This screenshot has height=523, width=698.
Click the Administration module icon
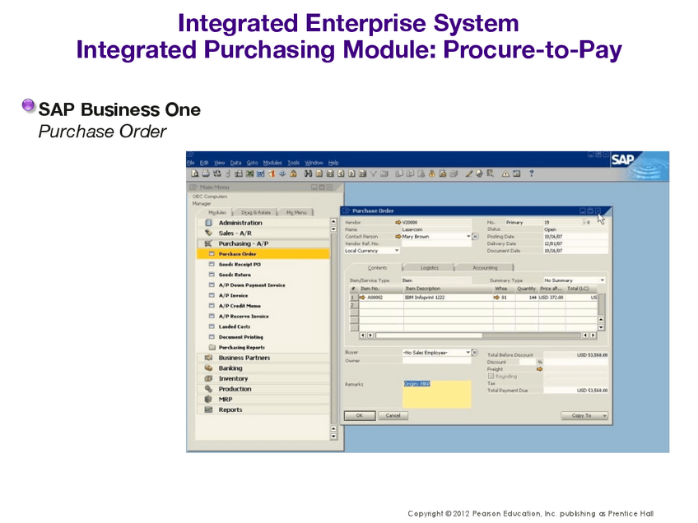(208, 223)
